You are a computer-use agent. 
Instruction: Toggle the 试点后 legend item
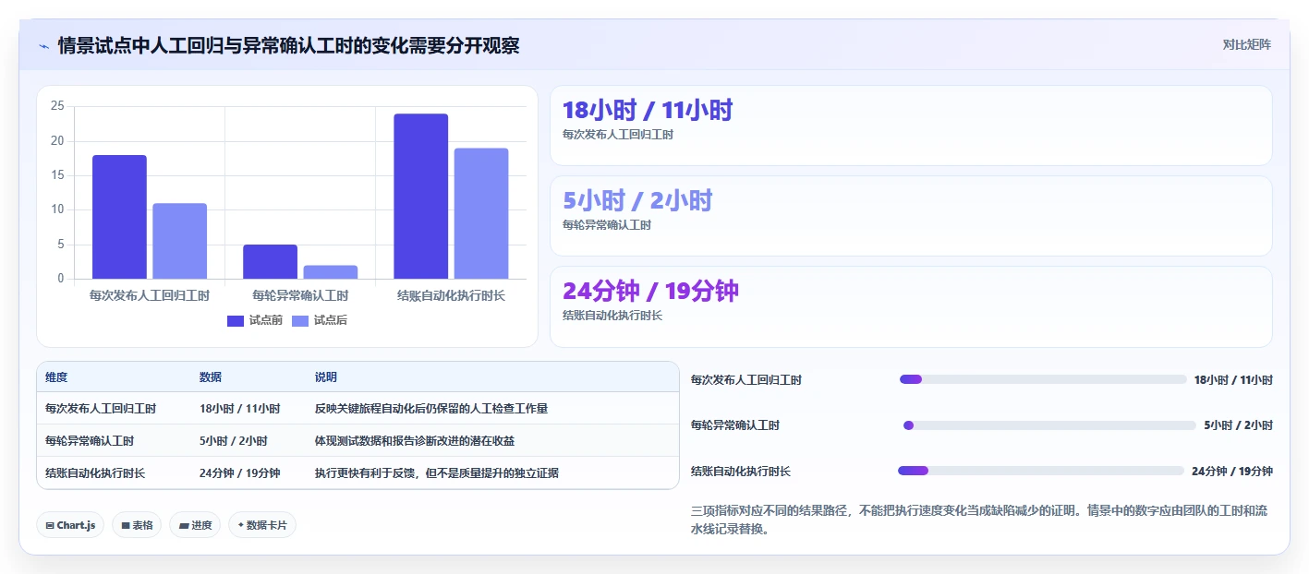pos(320,320)
